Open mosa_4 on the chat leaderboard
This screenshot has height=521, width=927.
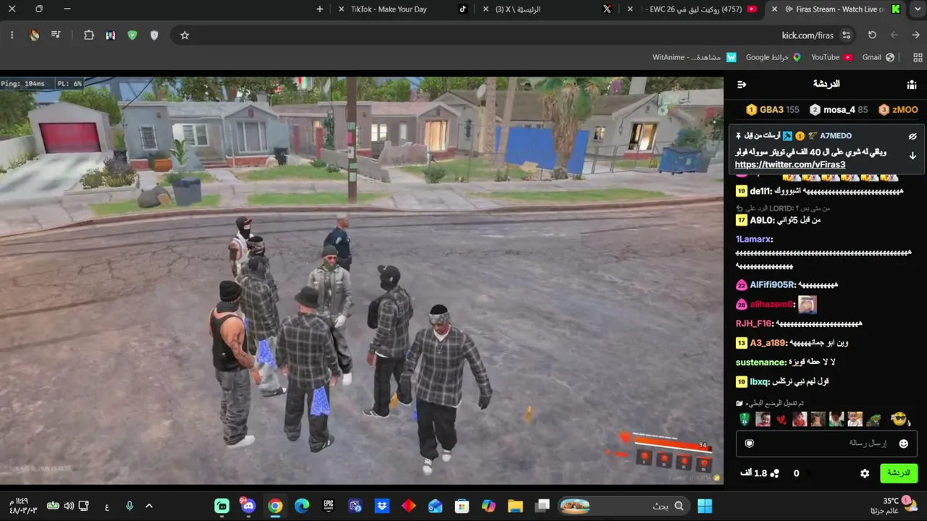coord(839,110)
